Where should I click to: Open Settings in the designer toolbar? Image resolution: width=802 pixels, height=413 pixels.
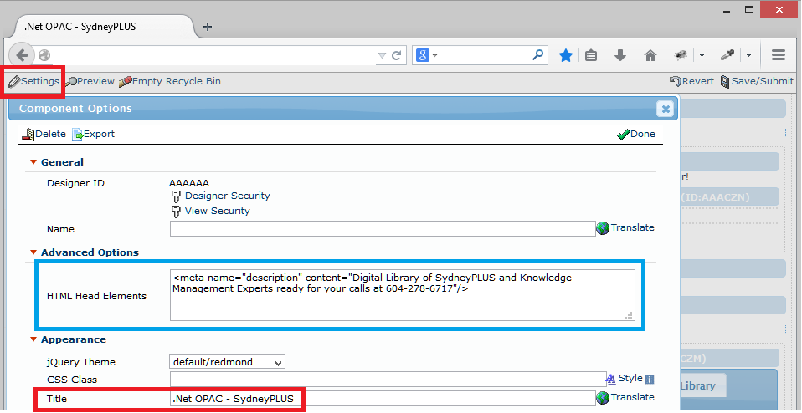point(34,81)
